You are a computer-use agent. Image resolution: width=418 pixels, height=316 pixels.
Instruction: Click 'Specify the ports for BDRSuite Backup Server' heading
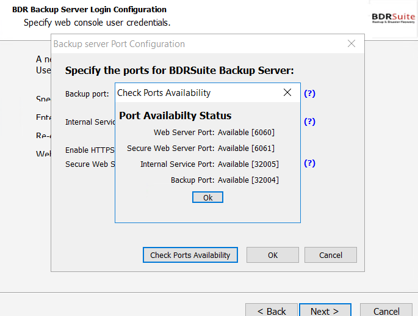[179, 70]
